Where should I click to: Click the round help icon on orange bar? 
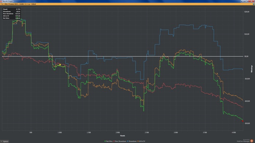coord(254,4)
